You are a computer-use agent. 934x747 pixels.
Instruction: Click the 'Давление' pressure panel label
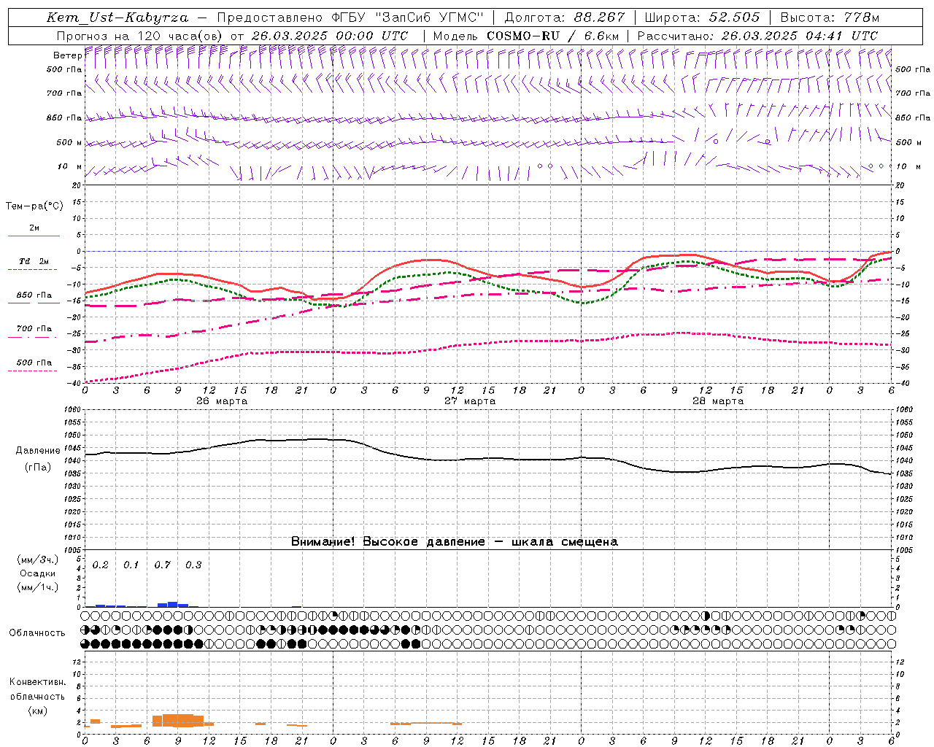click(38, 451)
